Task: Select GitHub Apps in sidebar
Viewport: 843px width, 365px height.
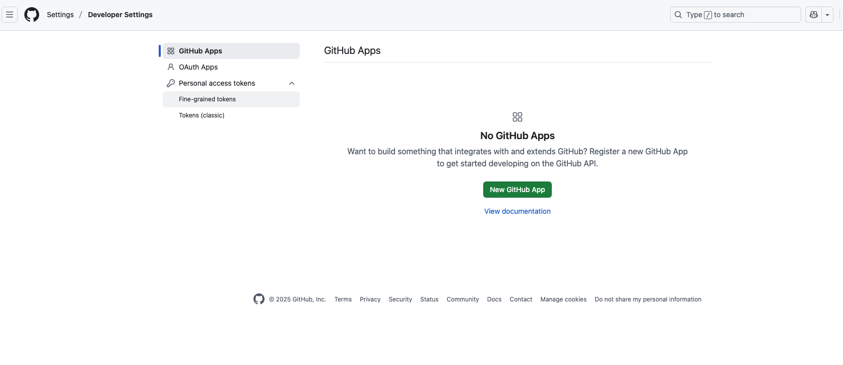Action: pyautogui.click(x=231, y=51)
